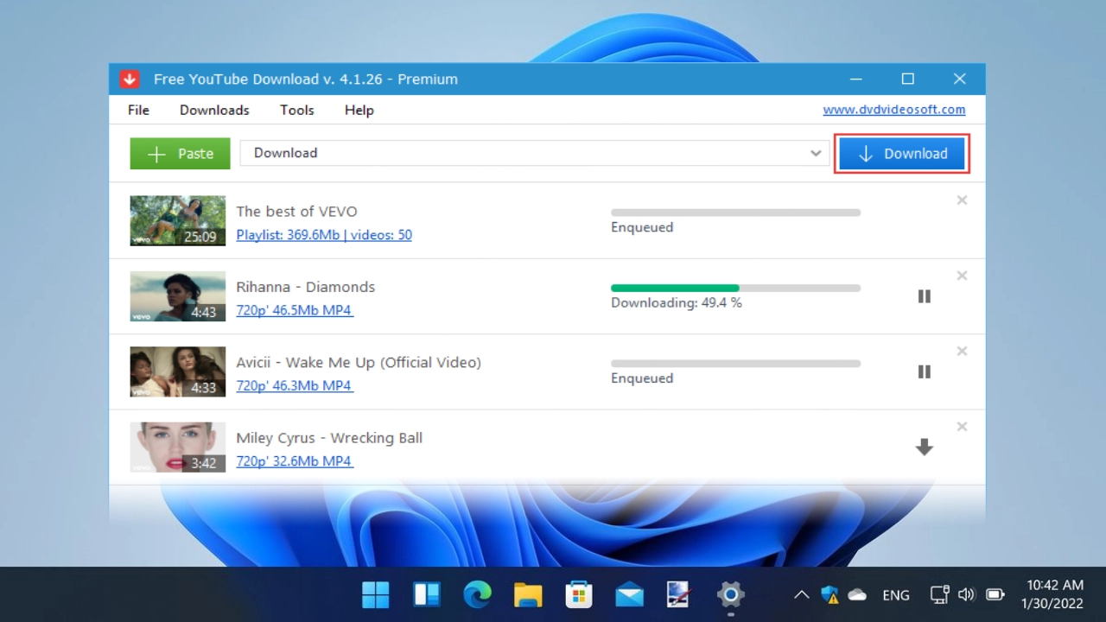Visit www.dvdvideosoft.com link
The height and width of the screenshot is (622, 1106).
(x=894, y=110)
